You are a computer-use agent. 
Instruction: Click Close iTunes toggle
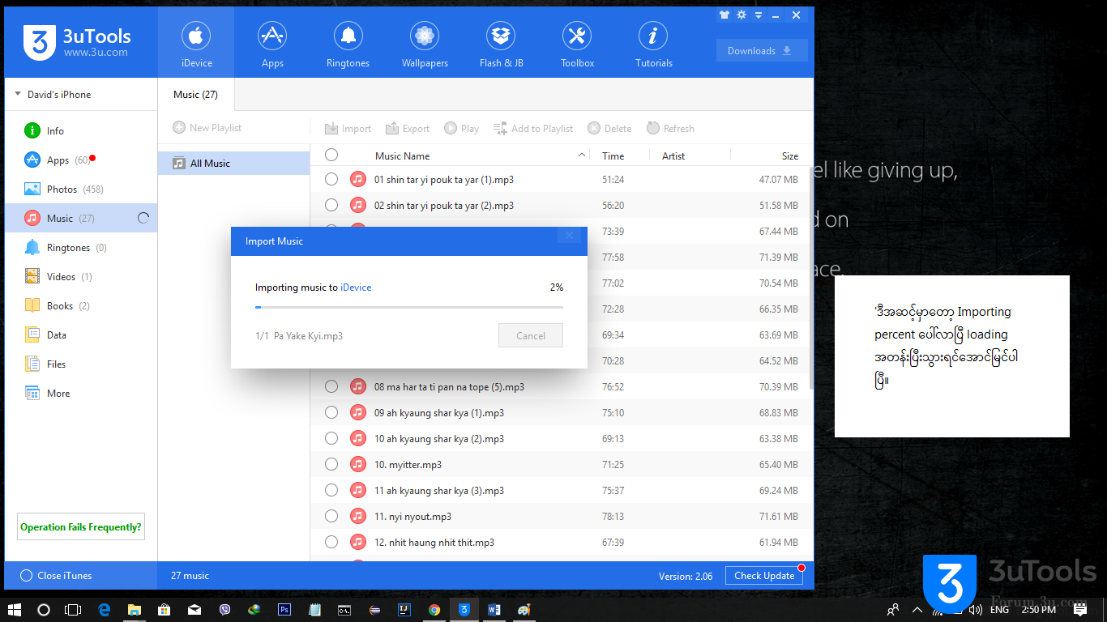(x=56, y=576)
